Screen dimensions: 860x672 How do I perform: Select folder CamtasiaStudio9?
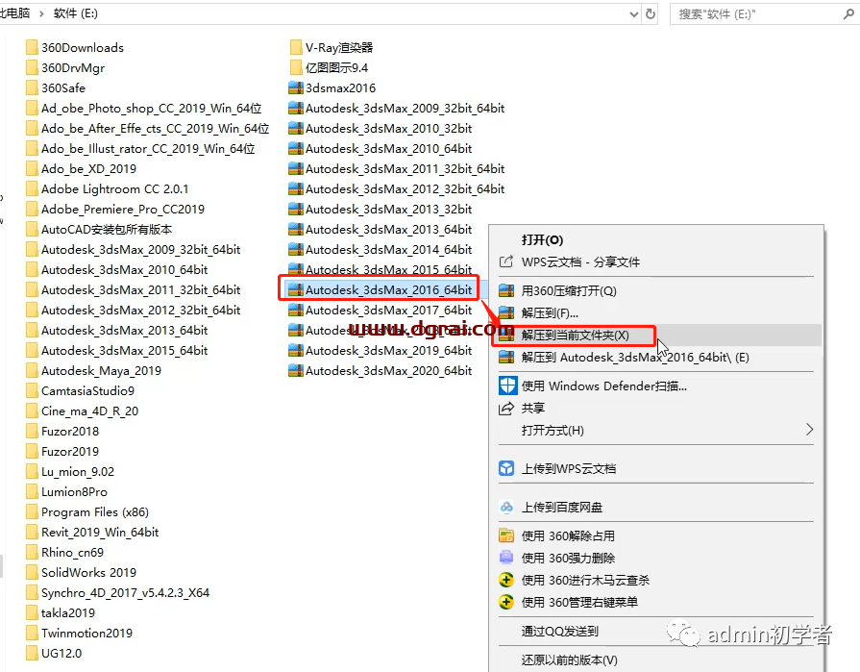(87, 391)
